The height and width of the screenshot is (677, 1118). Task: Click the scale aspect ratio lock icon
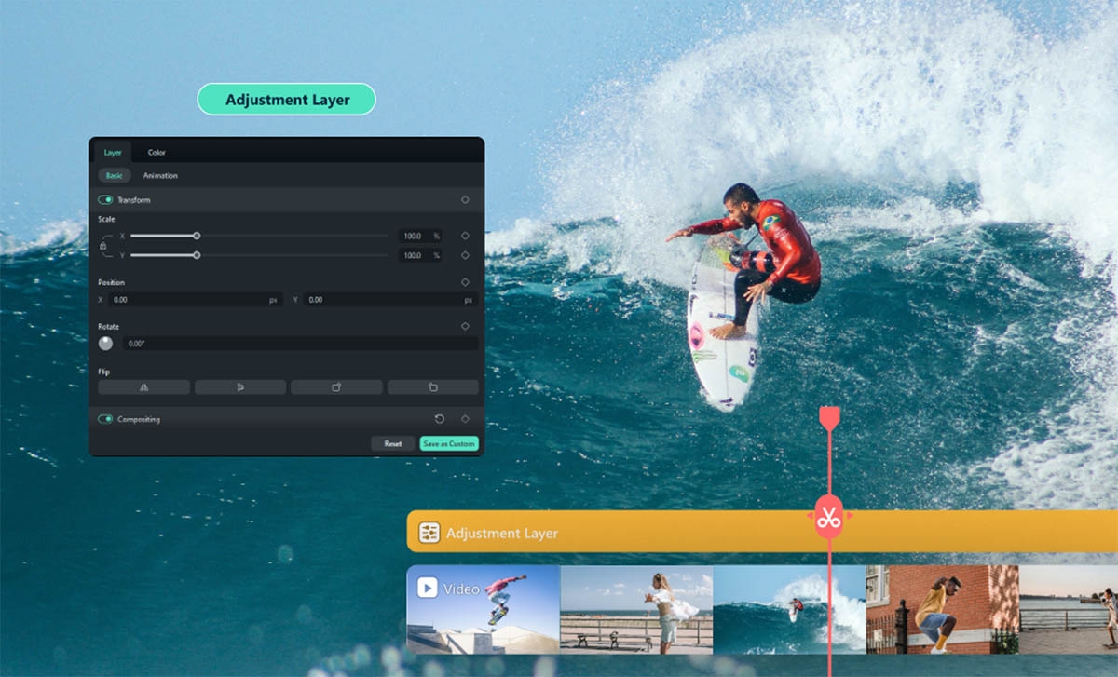tap(103, 246)
